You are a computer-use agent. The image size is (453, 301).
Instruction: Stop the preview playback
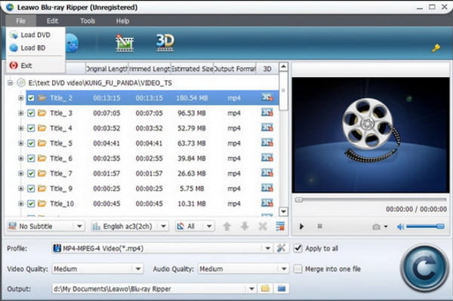319,226
